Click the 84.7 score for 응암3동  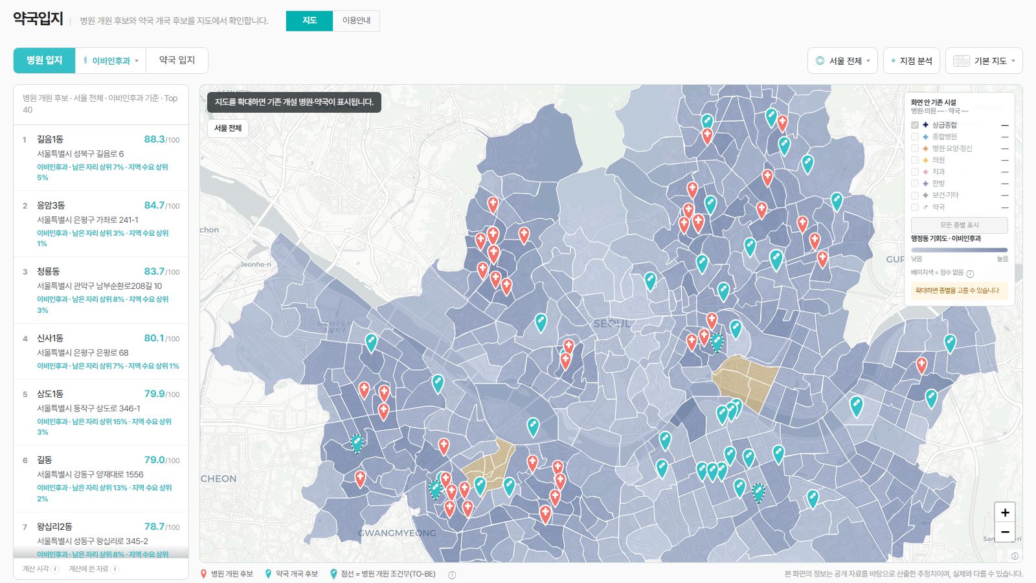coord(154,205)
